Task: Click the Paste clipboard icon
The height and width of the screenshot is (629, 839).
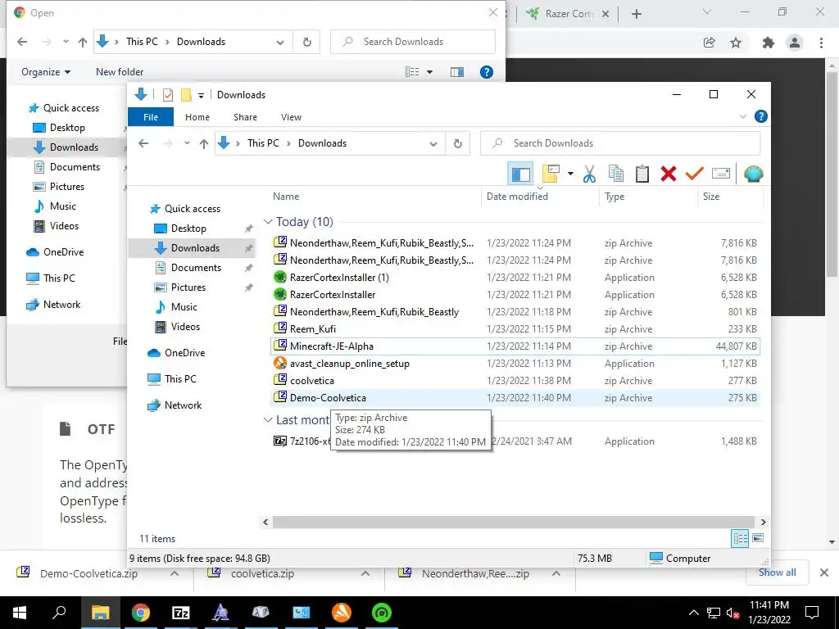Action: click(x=642, y=174)
